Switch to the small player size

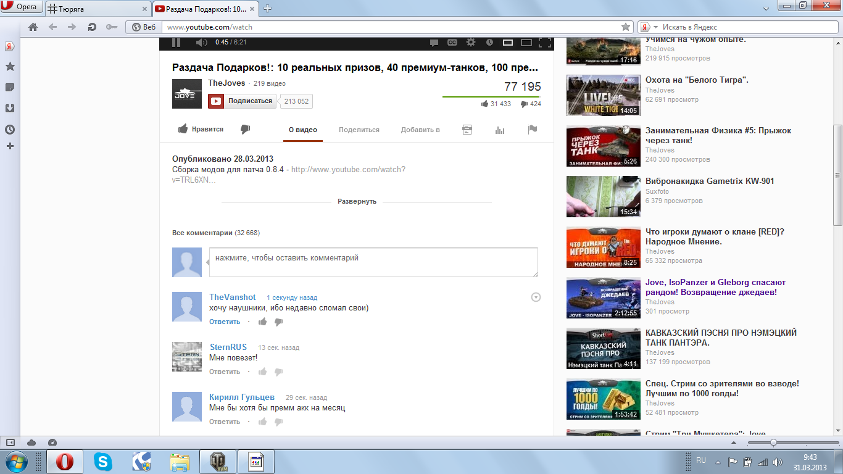pyautogui.click(x=508, y=43)
